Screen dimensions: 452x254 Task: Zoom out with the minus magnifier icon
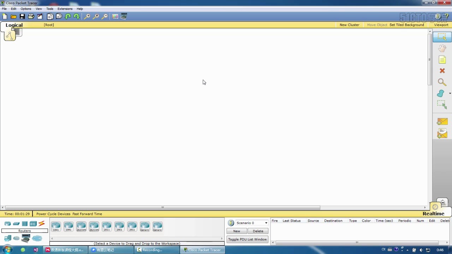coord(105,17)
